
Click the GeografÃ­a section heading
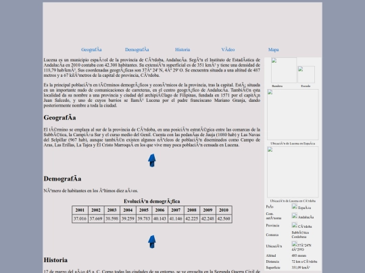point(60,118)
